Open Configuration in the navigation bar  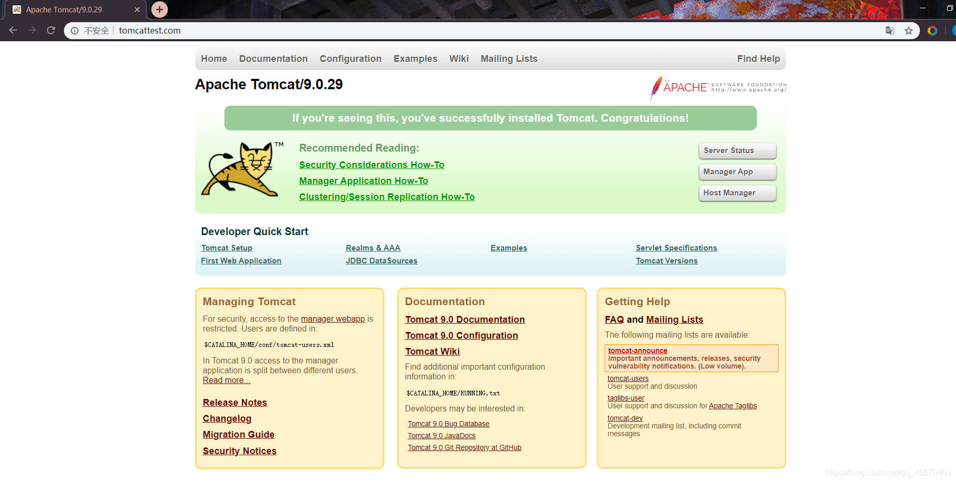[351, 59]
